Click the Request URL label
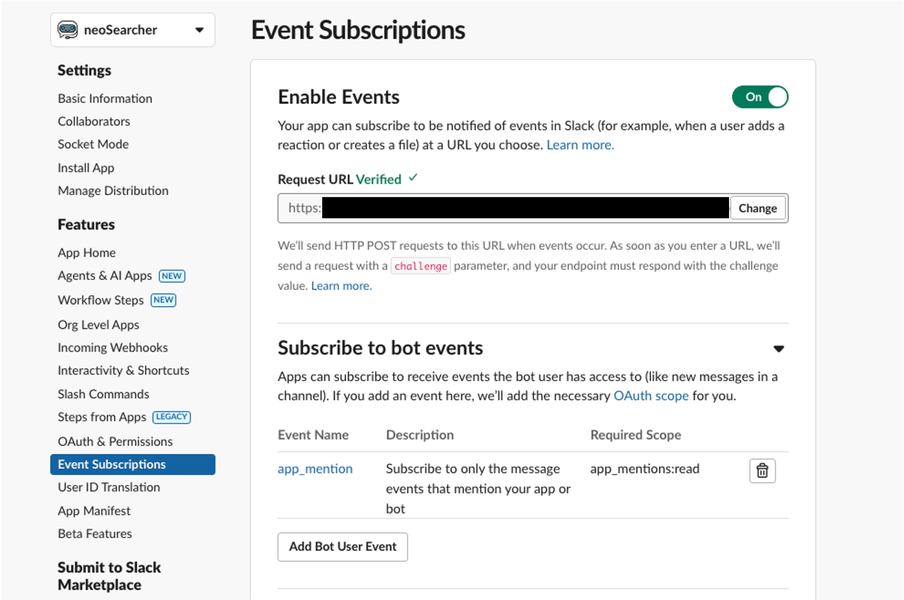 pos(315,180)
